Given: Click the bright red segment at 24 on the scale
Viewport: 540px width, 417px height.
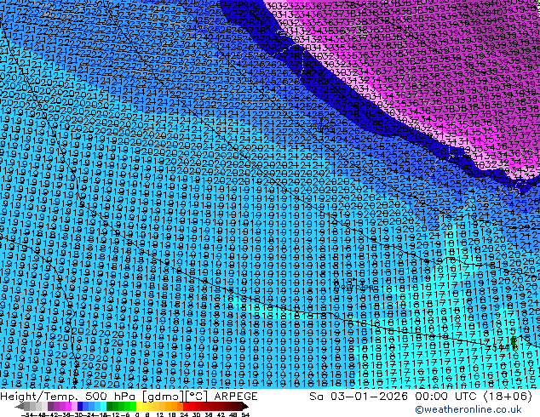Looking at the screenshot, I should pyautogui.click(x=186, y=406).
